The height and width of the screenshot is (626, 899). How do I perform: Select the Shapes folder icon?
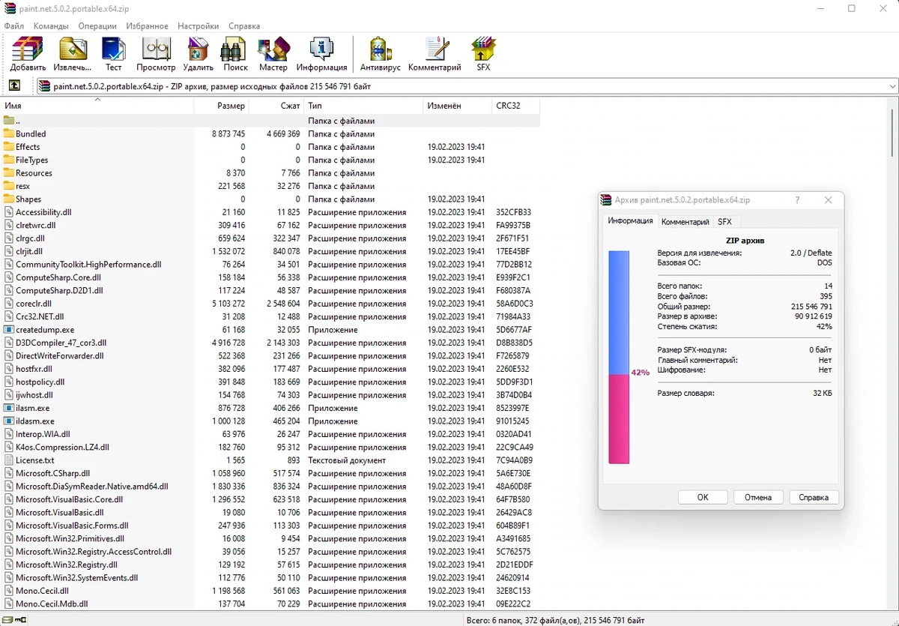point(9,199)
